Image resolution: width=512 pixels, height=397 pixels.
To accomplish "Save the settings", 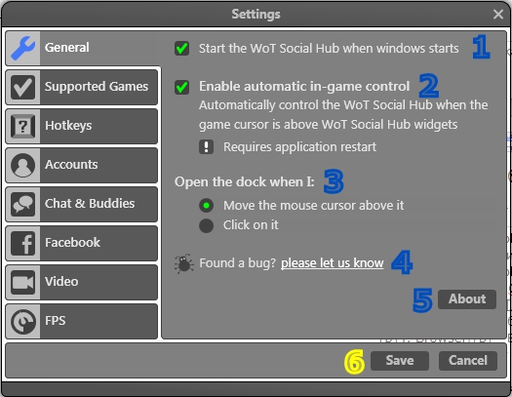I will coord(400,361).
